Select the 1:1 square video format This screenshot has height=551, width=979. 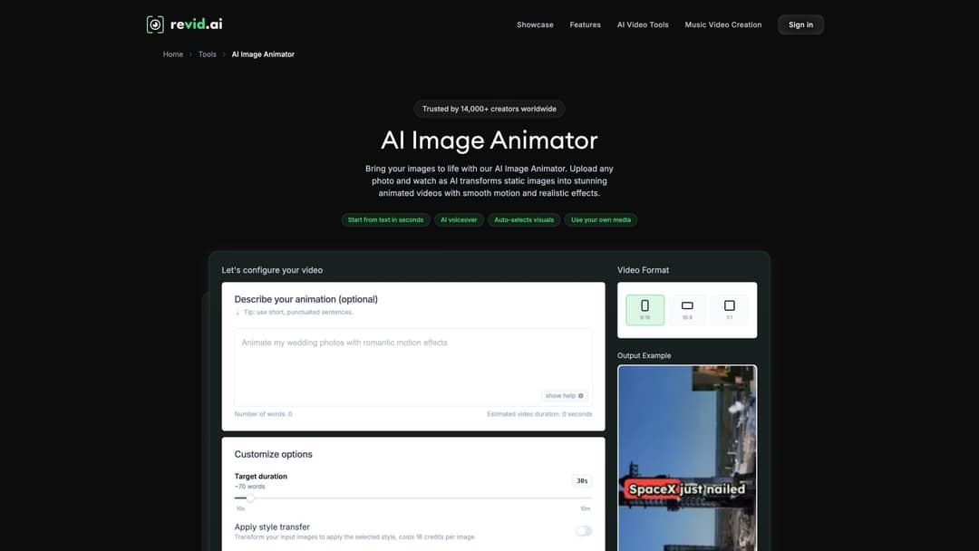pos(729,310)
